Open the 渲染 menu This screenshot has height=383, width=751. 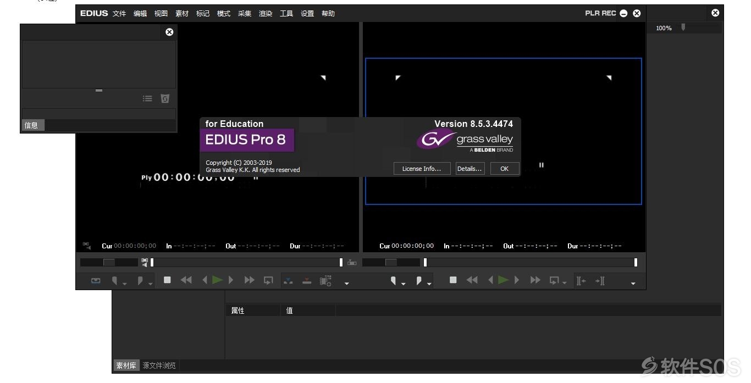[x=266, y=14]
